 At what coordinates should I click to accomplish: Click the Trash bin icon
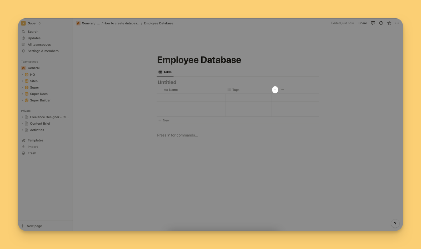[23, 153]
